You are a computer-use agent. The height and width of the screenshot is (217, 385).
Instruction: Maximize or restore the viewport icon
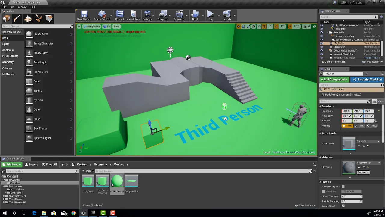(x=314, y=27)
